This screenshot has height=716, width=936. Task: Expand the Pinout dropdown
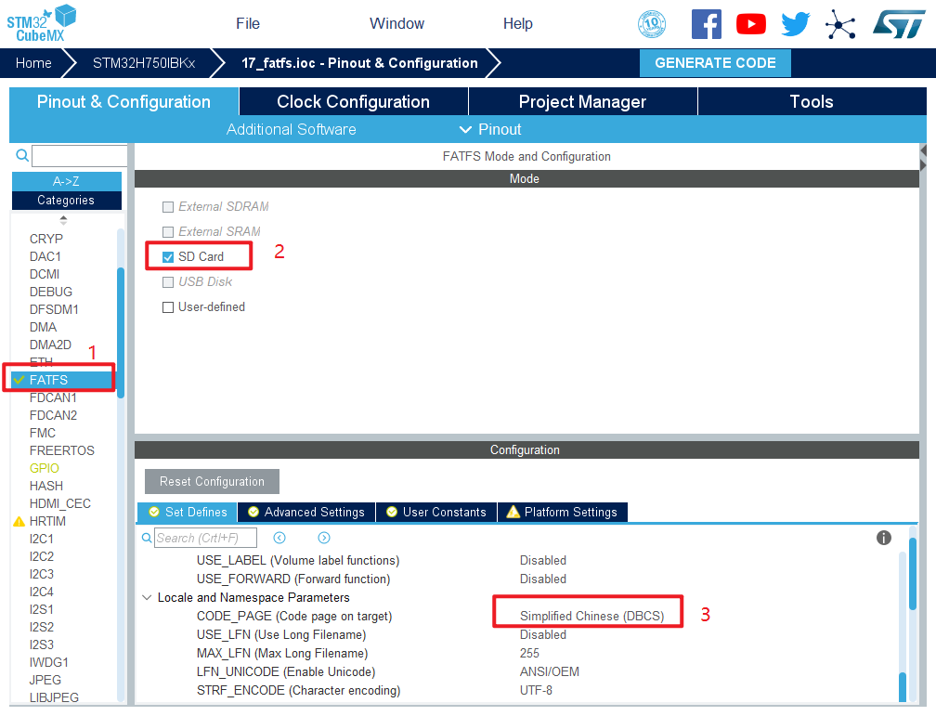coord(490,130)
